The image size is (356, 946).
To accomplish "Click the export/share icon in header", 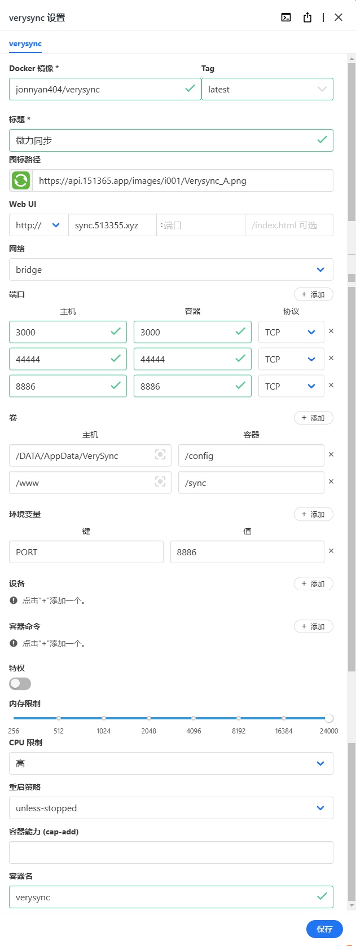I will click(307, 17).
